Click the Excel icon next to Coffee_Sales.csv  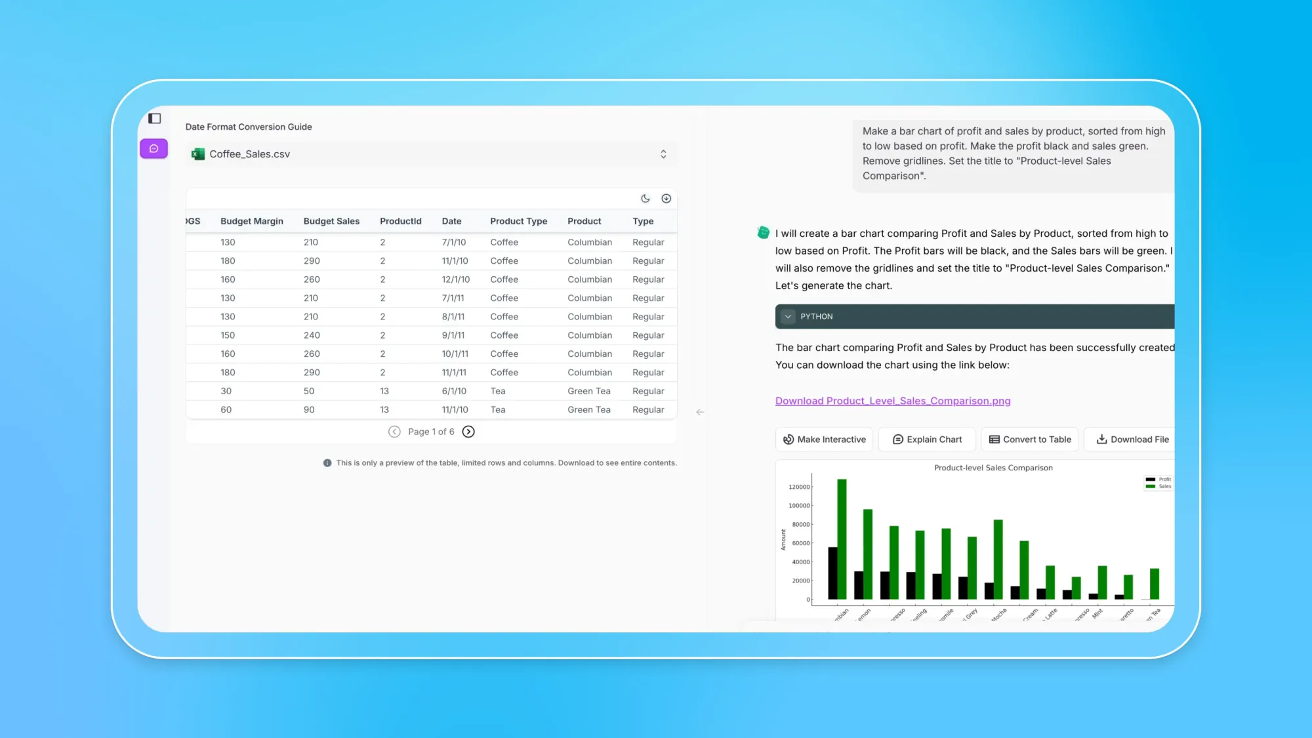197,154
